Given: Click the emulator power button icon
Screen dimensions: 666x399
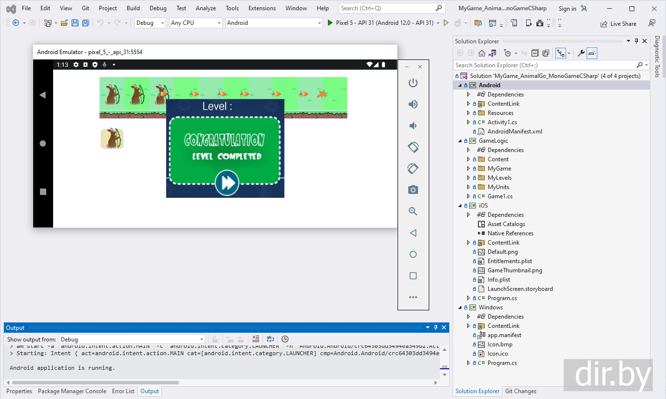Looking at the screenshot, I should click(x=413, y=83).
